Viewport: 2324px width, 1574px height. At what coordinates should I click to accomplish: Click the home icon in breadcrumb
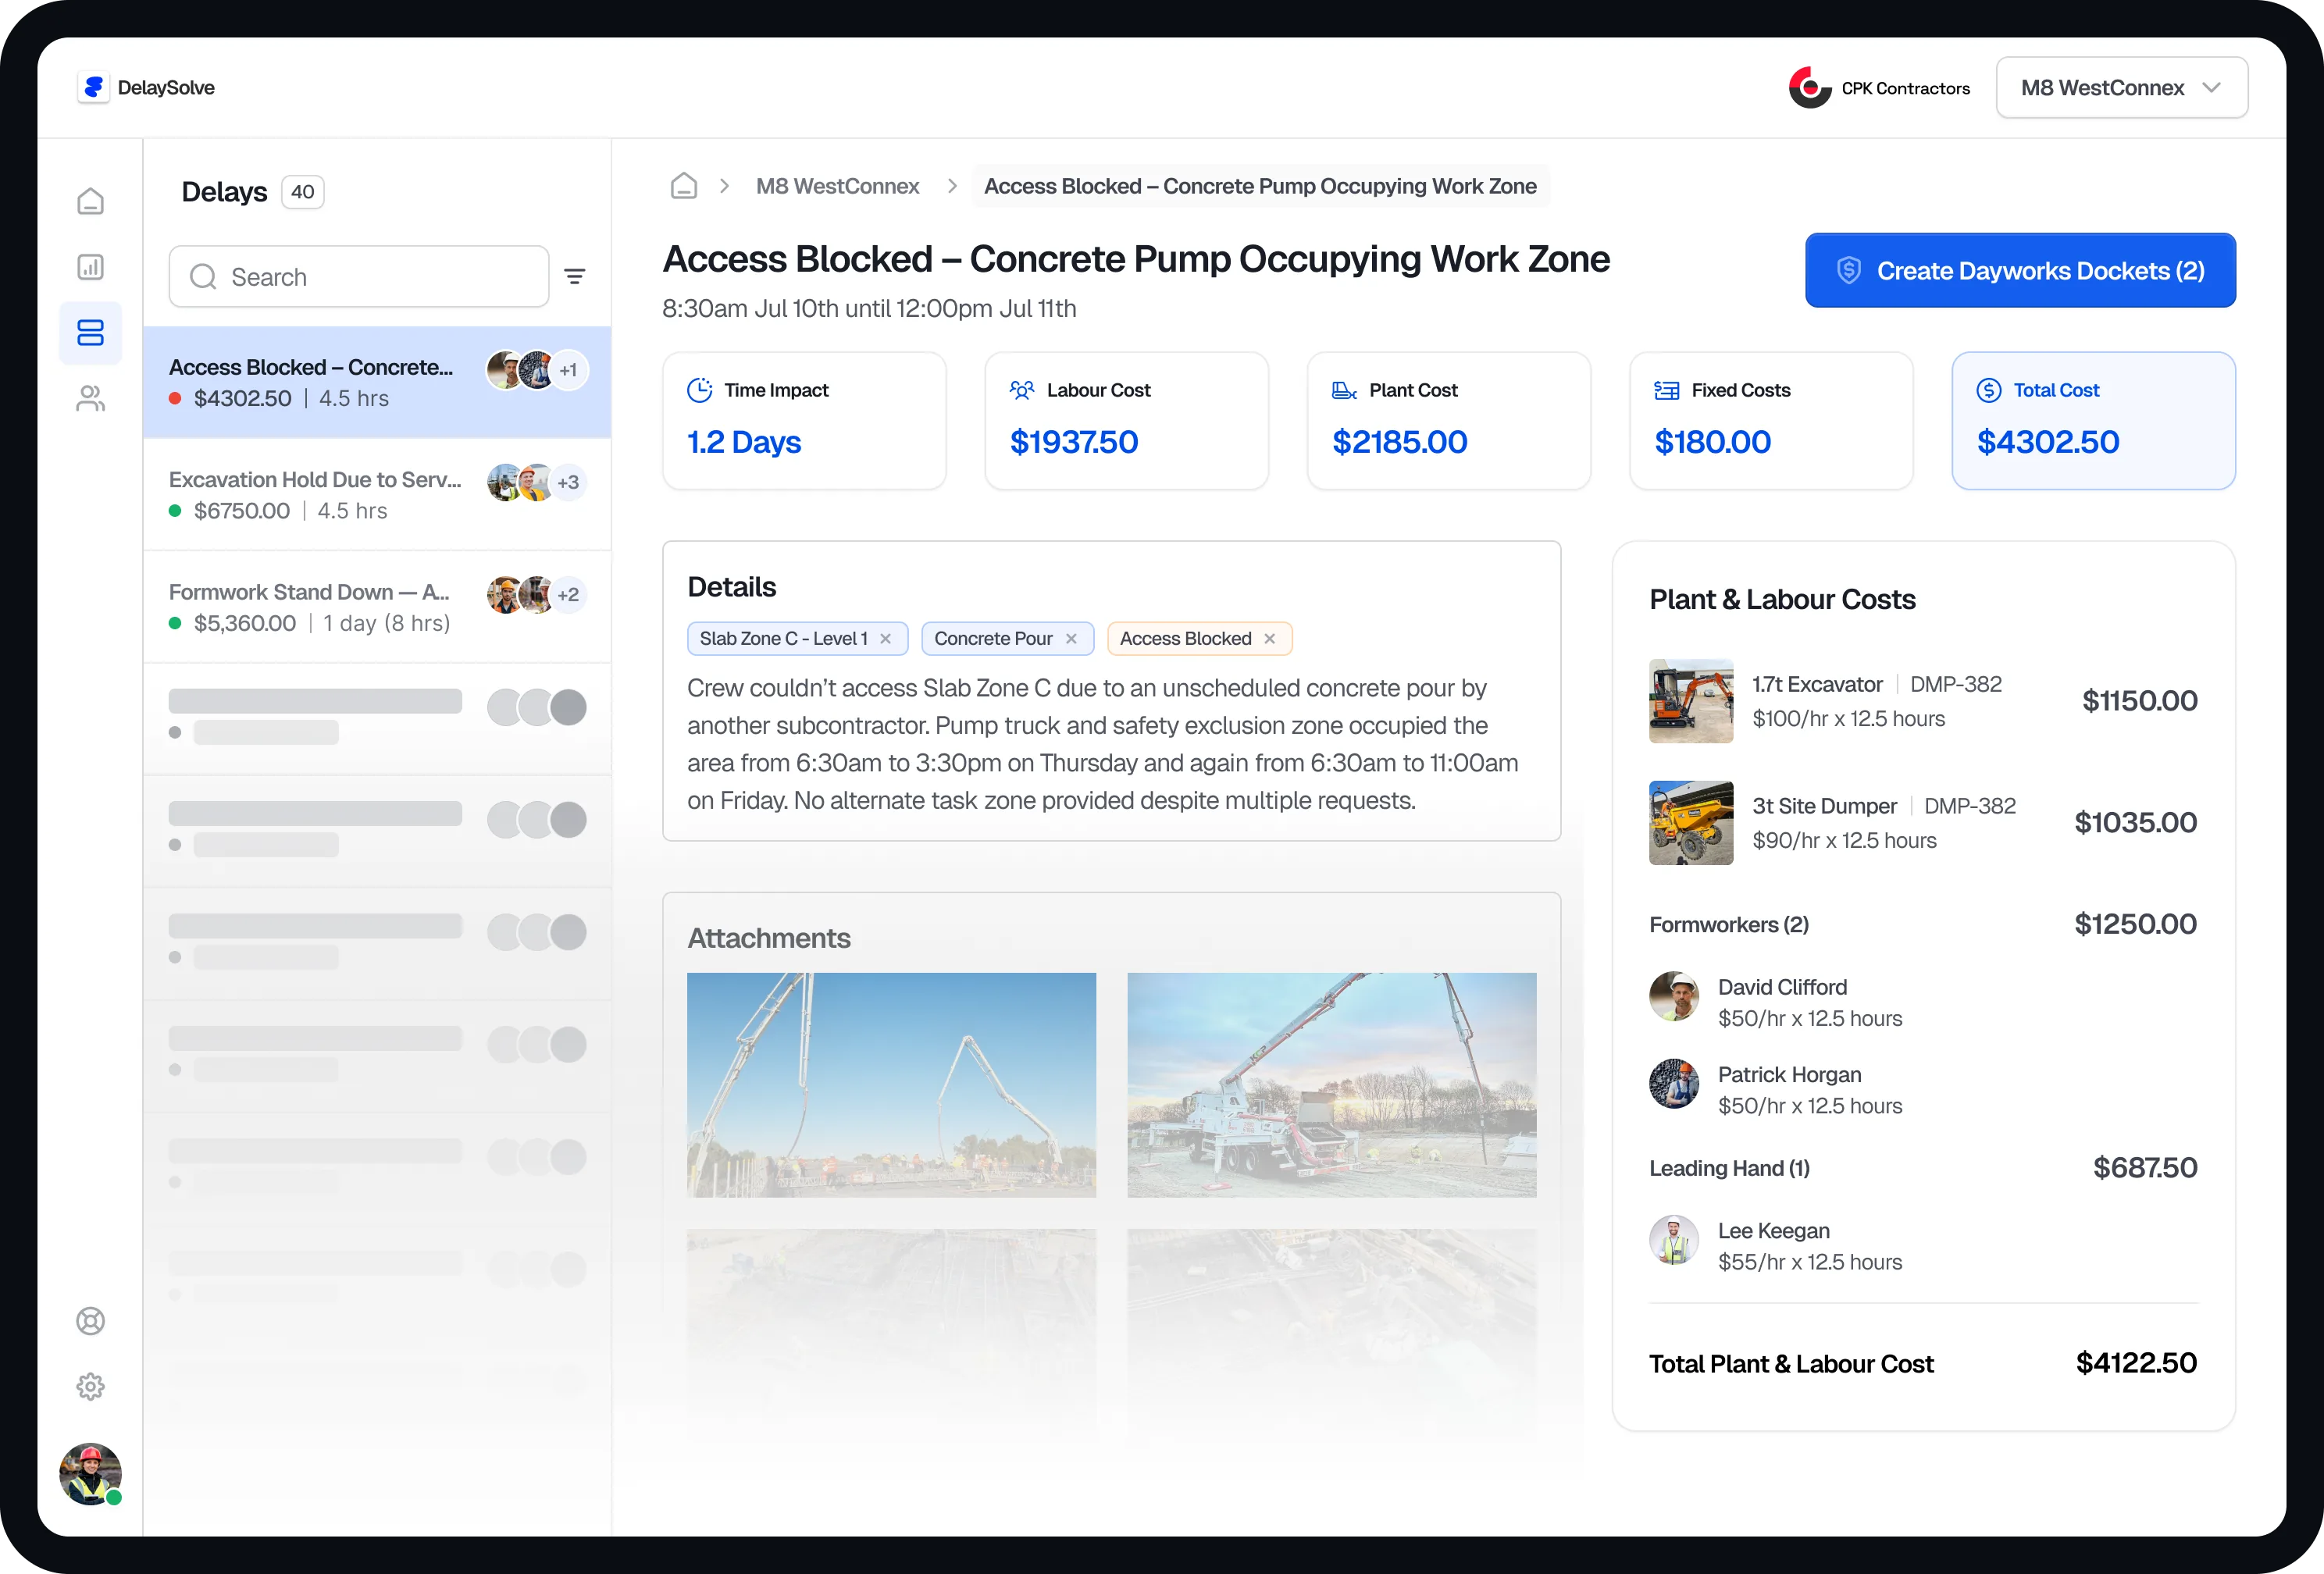[684, 186]
